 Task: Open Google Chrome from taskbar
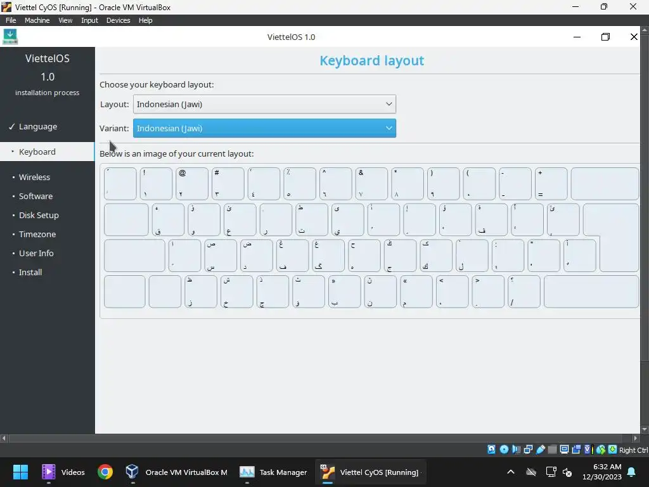coord(105,472)
